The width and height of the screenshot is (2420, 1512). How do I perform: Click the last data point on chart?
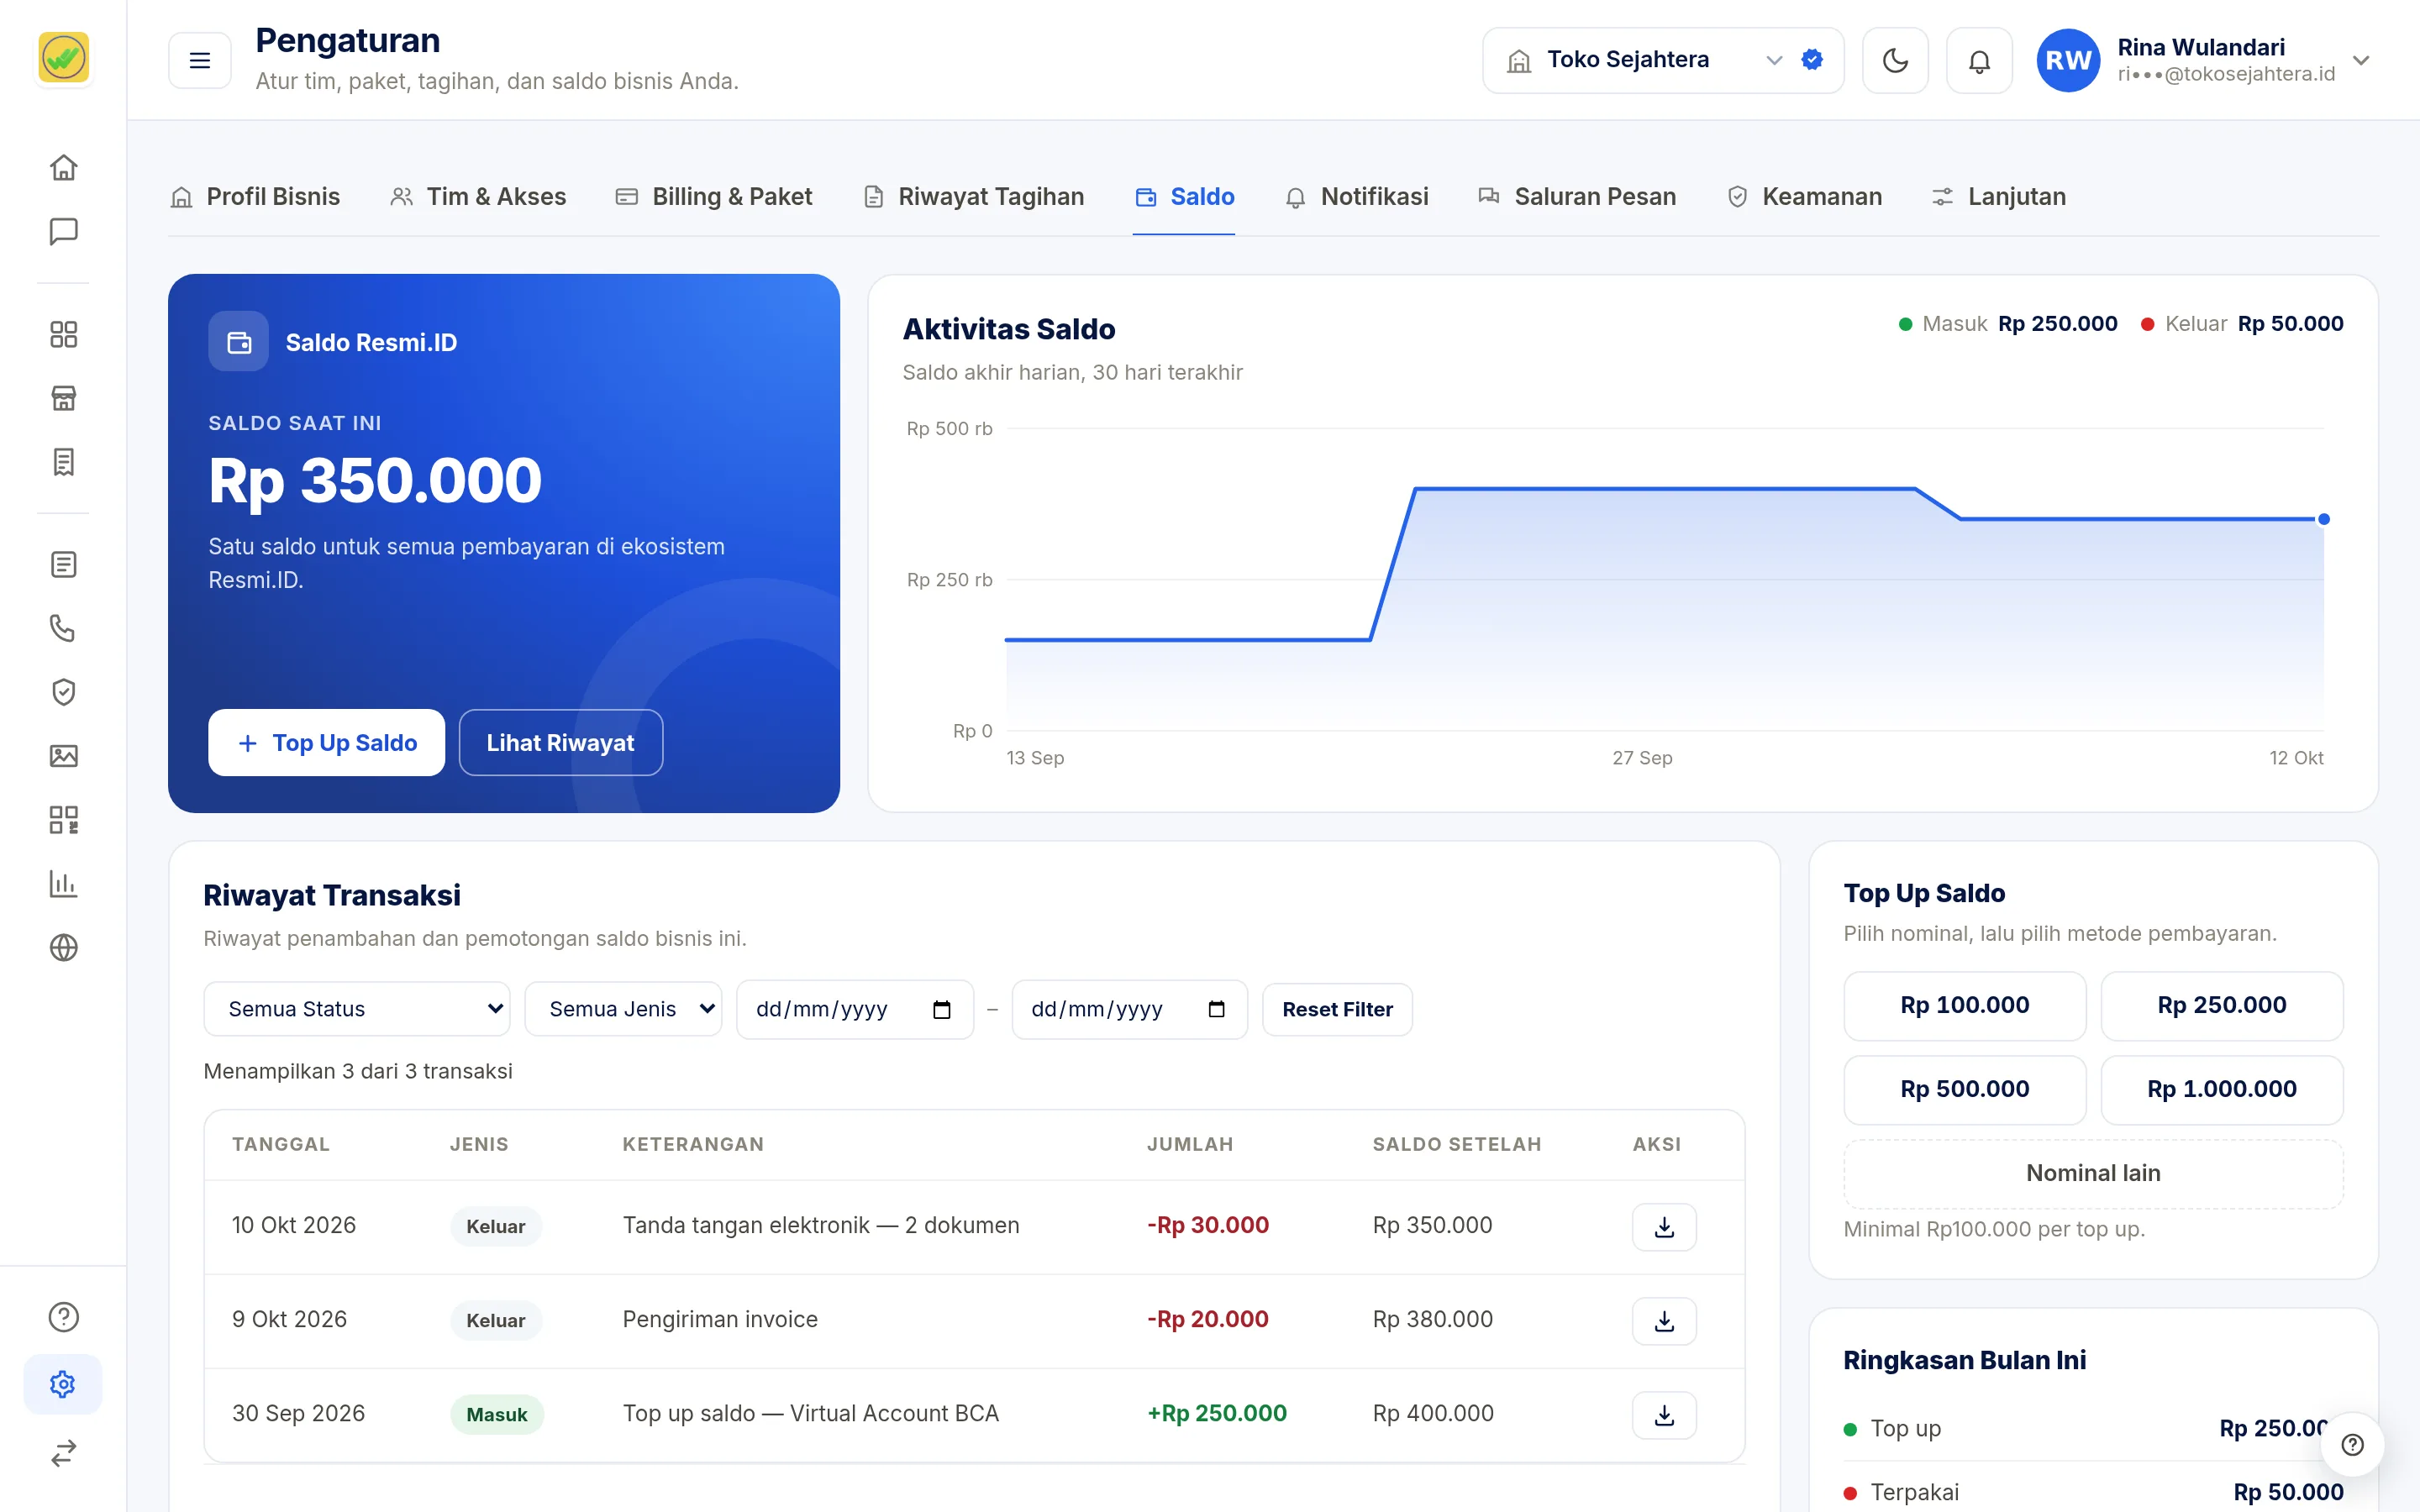pyautogui.click(x=2323, y=519)
